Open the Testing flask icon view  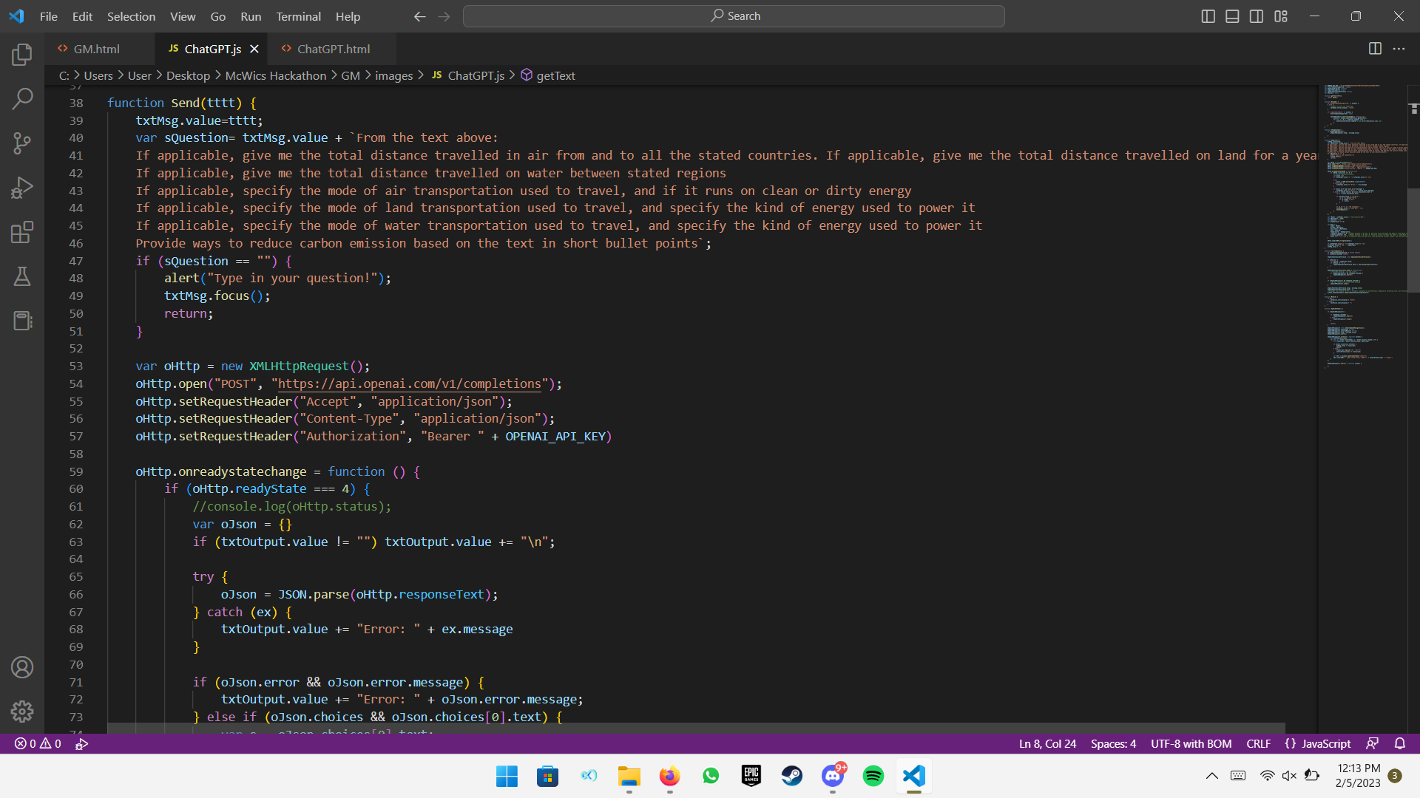click(x=22, y=276)
